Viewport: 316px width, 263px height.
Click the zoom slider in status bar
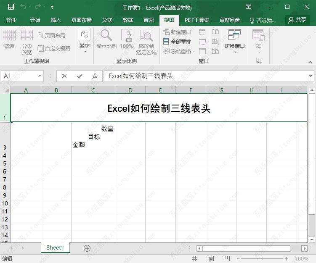(x=262, y=259)
